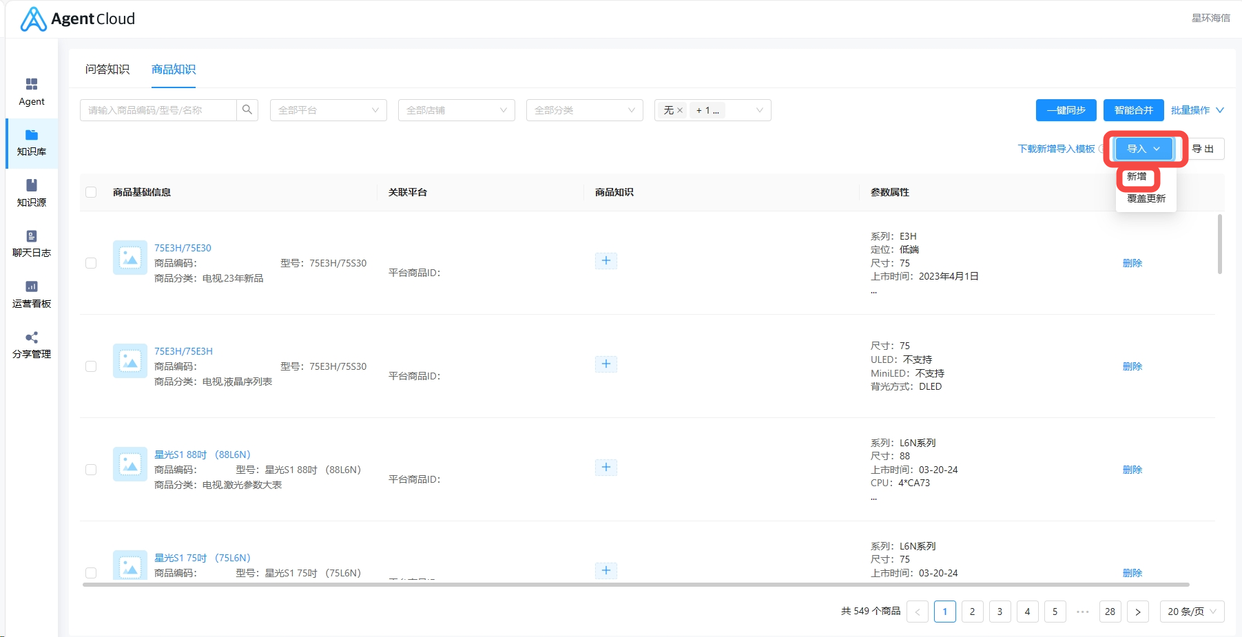Click product image for 星光S1 75吋
Screen dimensions: 1242x637
[x=130, y=565]
